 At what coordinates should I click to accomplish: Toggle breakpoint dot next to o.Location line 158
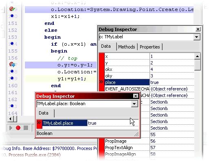click(x=12, y=71)
